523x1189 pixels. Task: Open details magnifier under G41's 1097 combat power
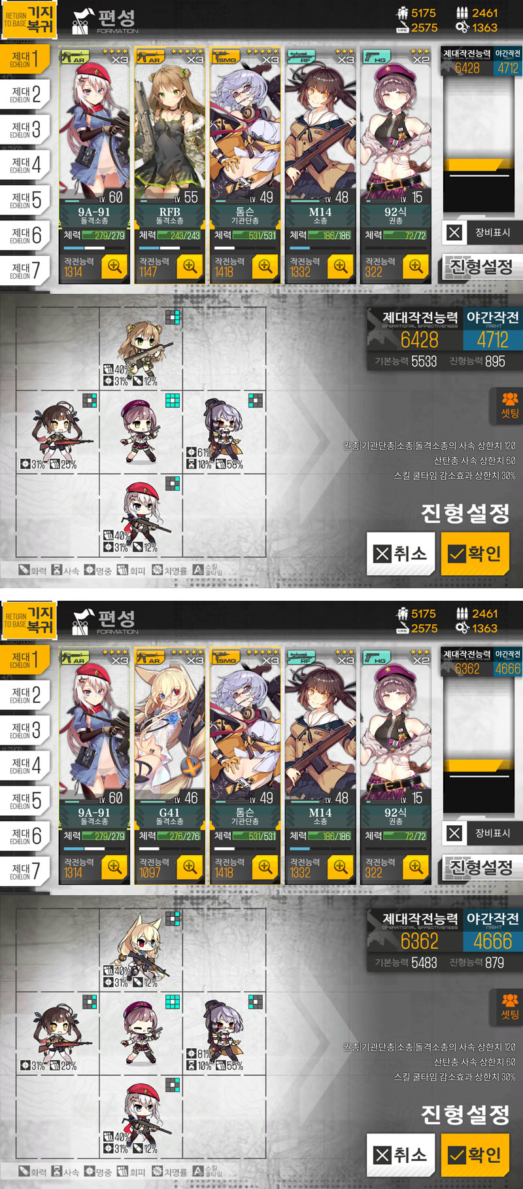point(190,867)
